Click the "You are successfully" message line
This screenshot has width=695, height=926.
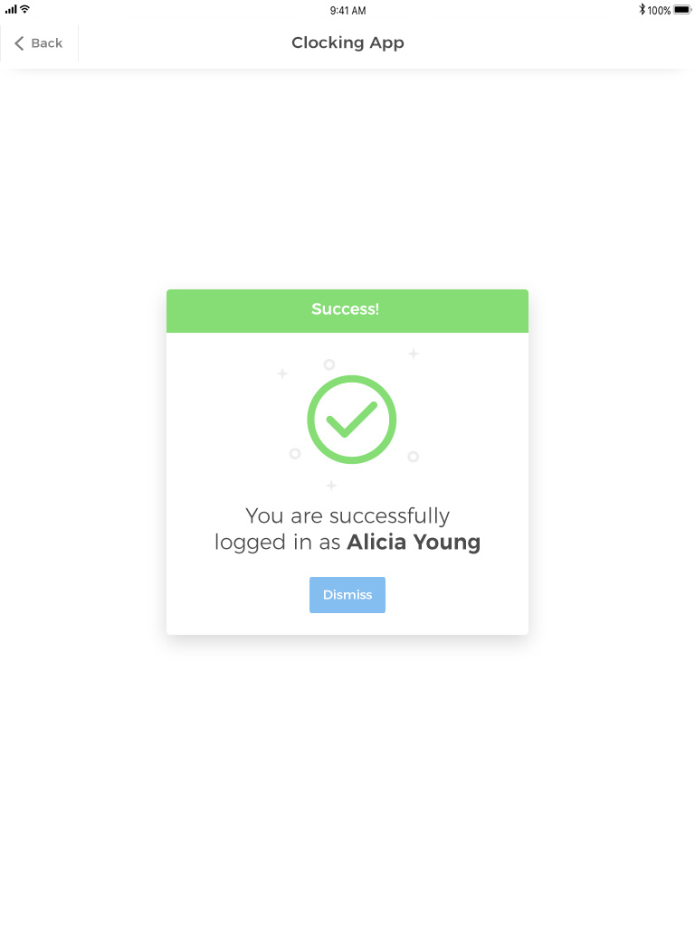(x=347, y=515)
